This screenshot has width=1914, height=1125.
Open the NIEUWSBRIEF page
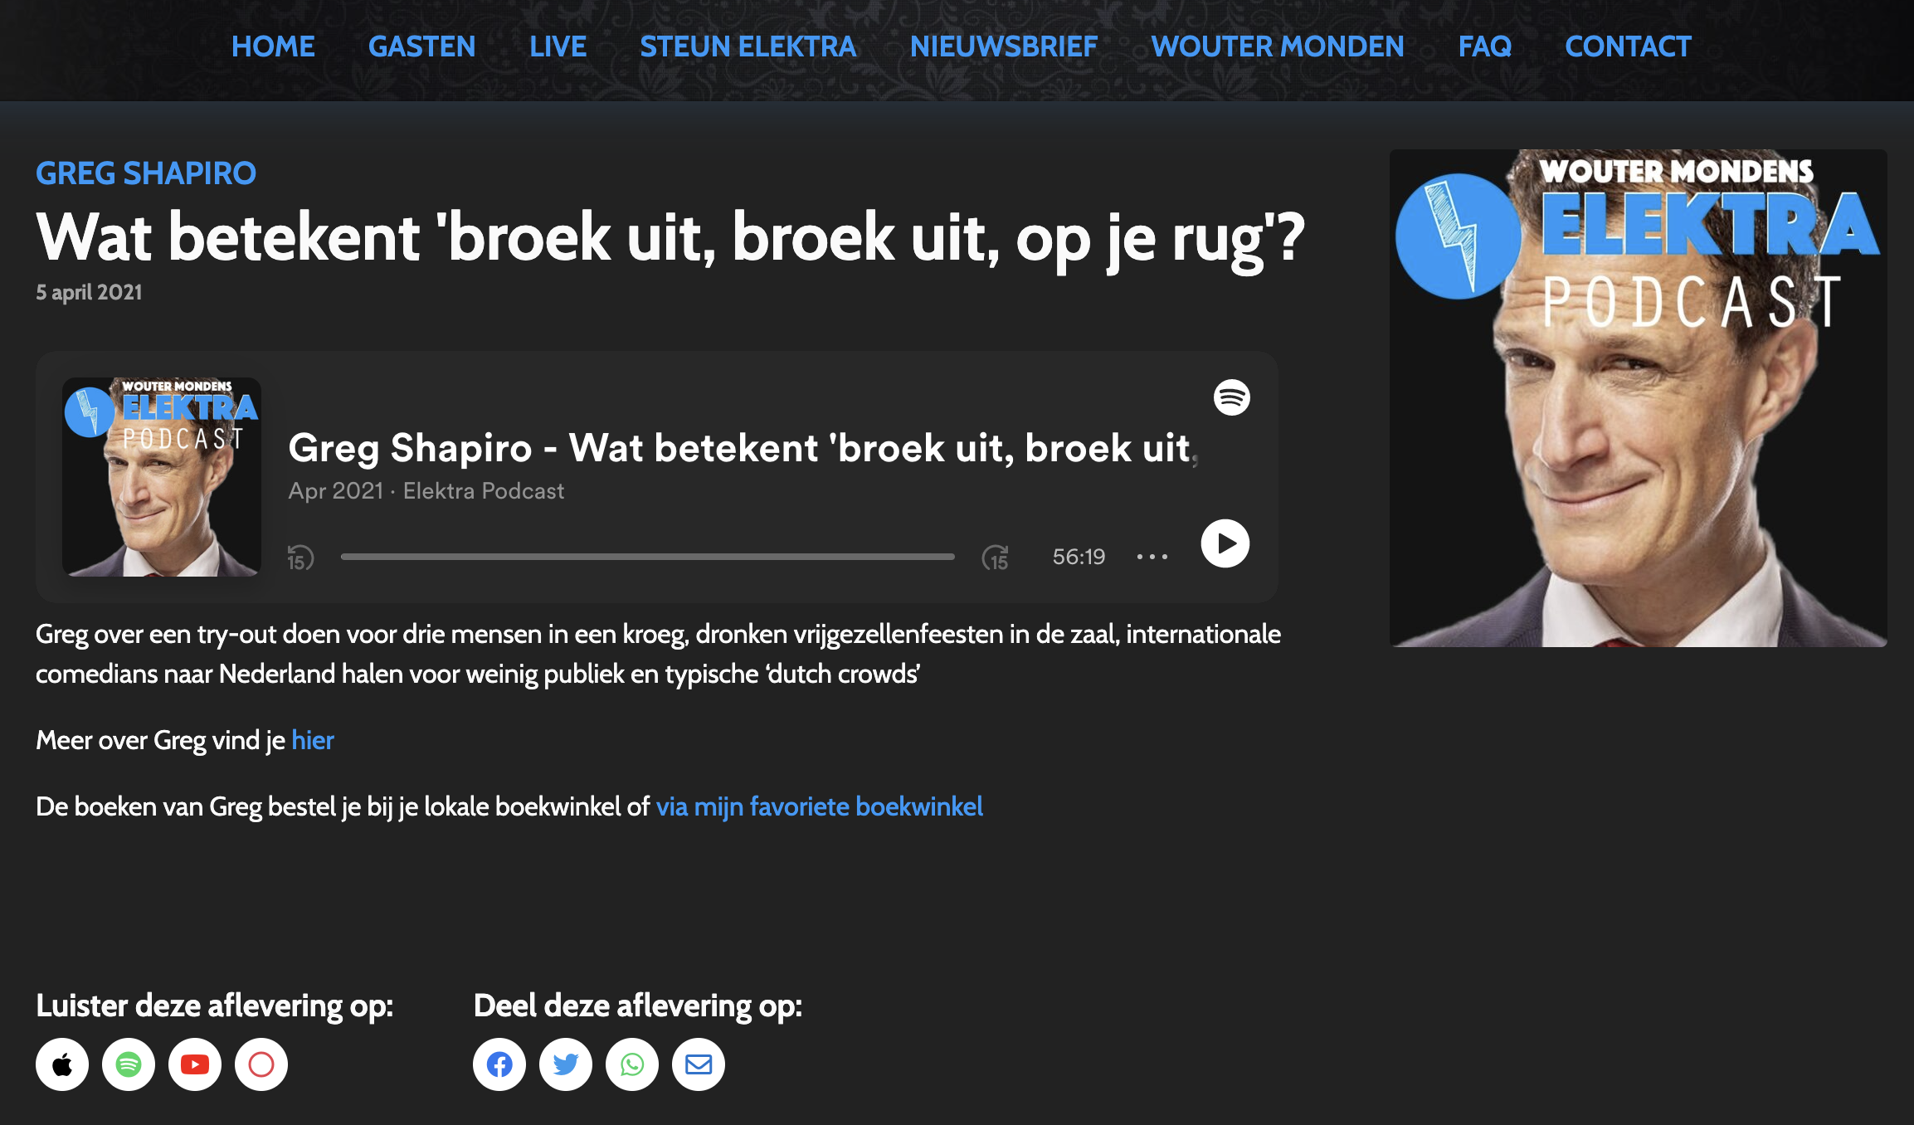[x=1004, y=46]
